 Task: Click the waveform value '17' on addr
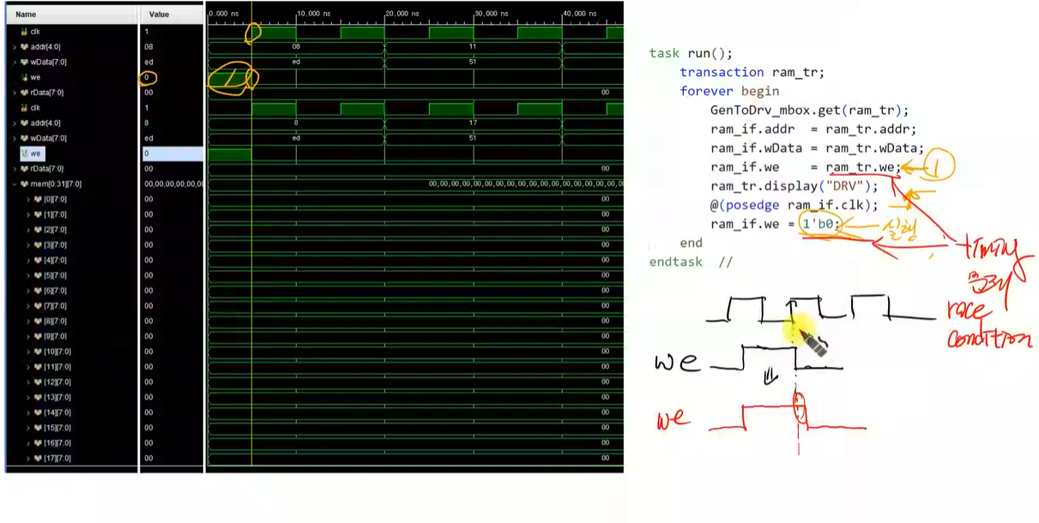pos(473,123)
